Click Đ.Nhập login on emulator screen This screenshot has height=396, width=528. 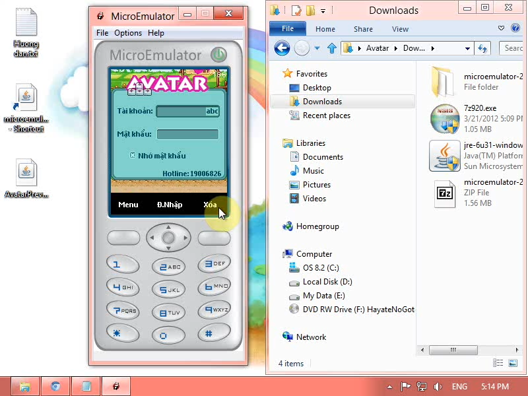(170, 205)
